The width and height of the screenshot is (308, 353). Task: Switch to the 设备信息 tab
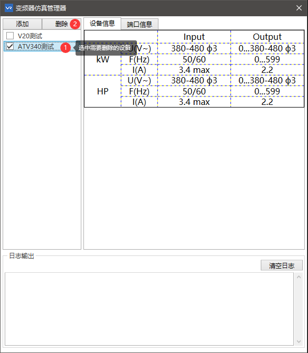click(102, 24)
